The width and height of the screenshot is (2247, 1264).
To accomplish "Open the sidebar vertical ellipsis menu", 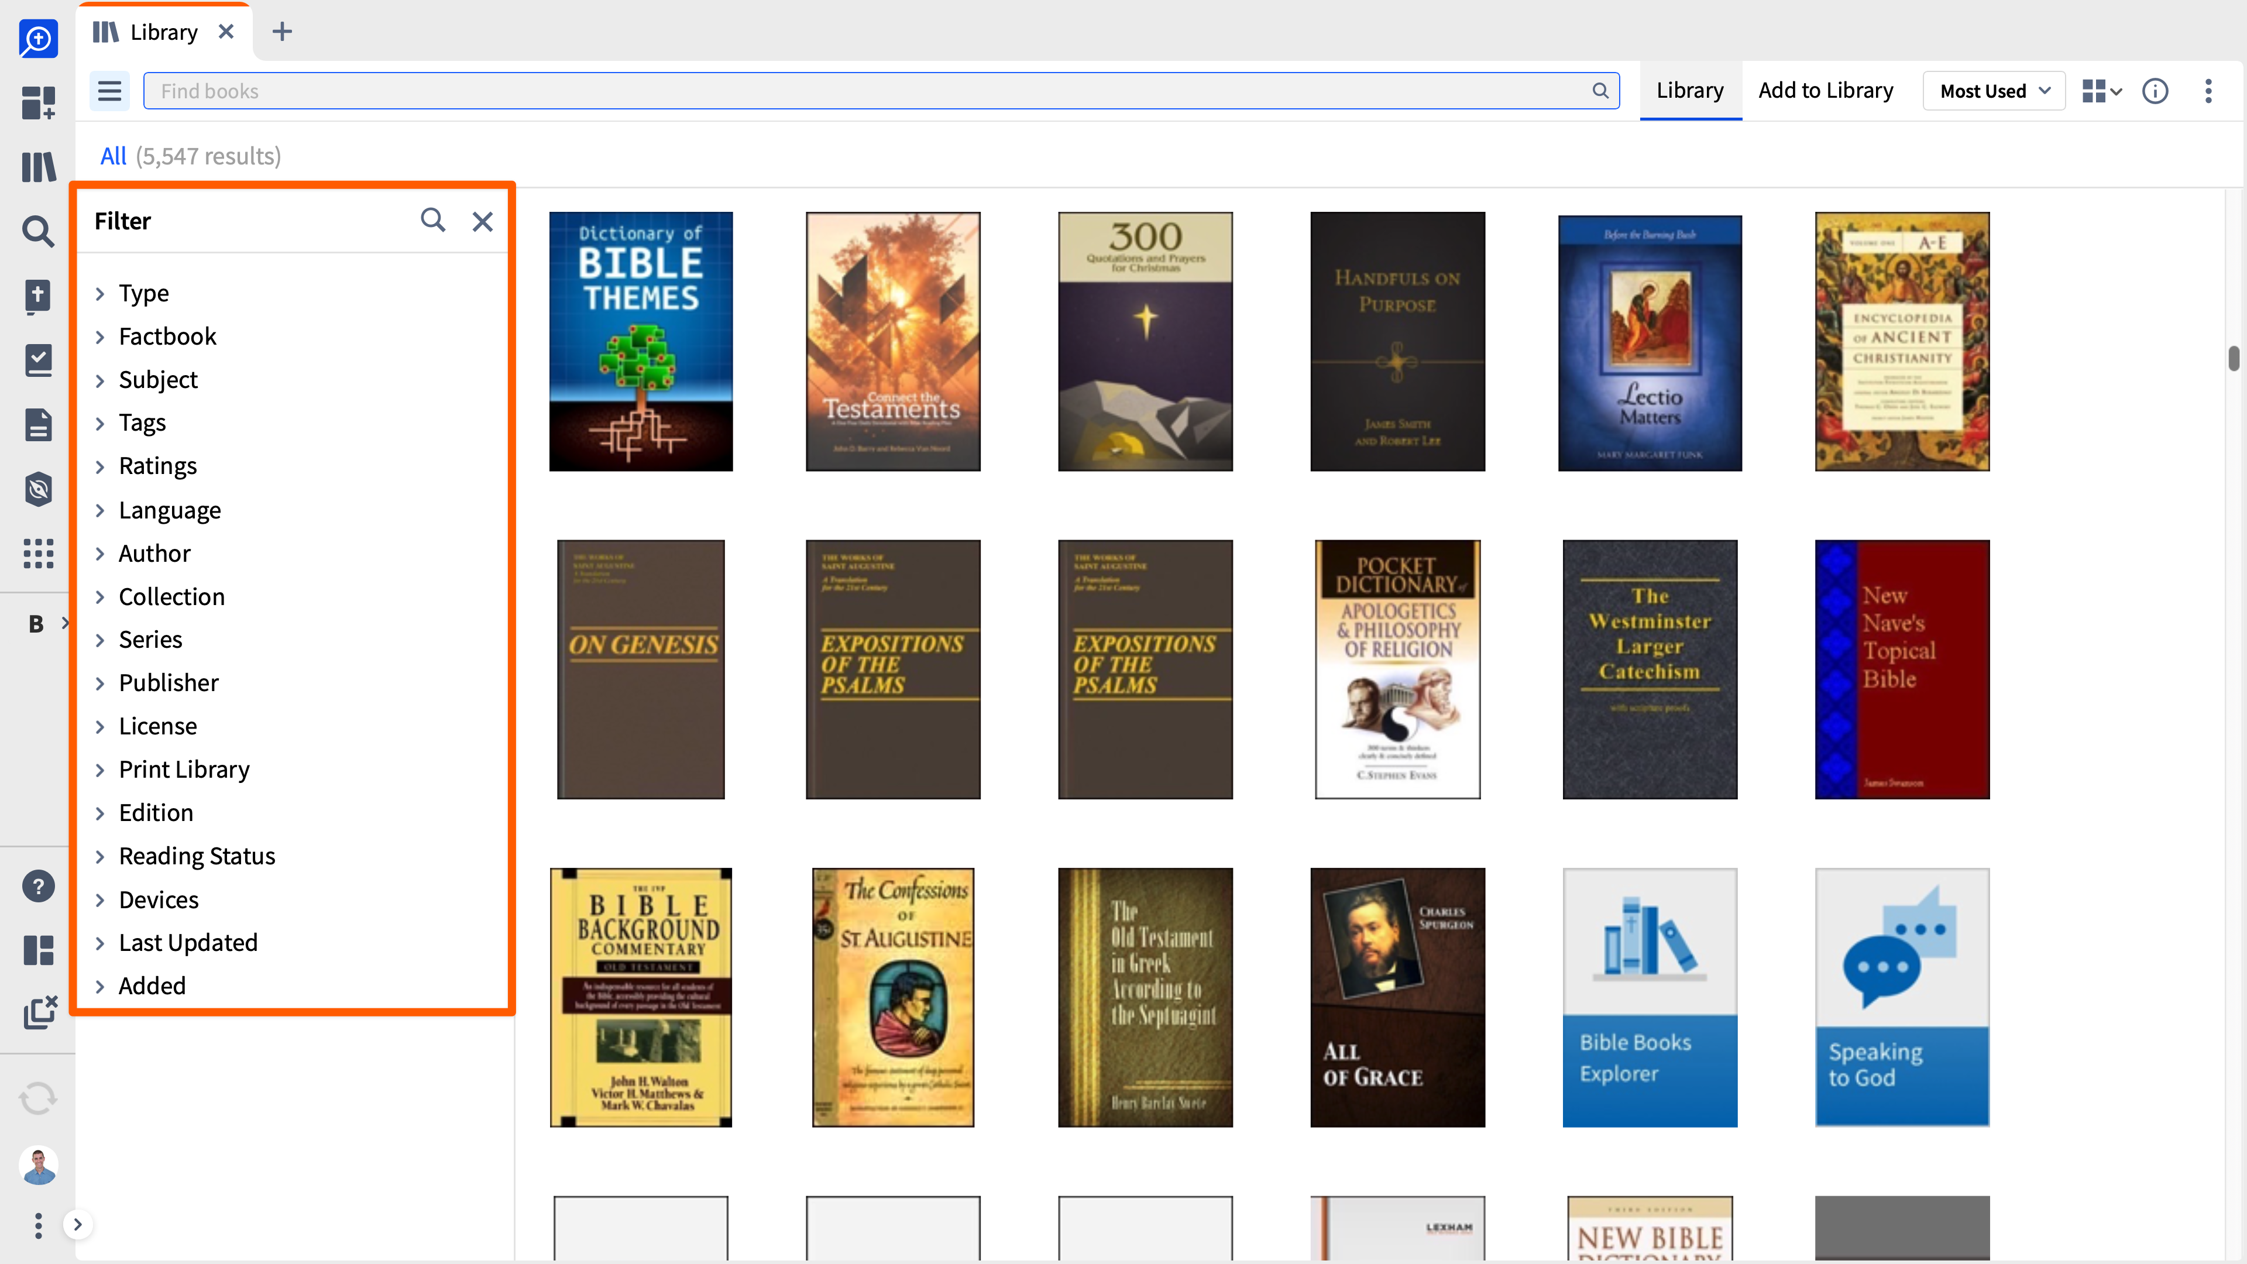I will 39,1225.
